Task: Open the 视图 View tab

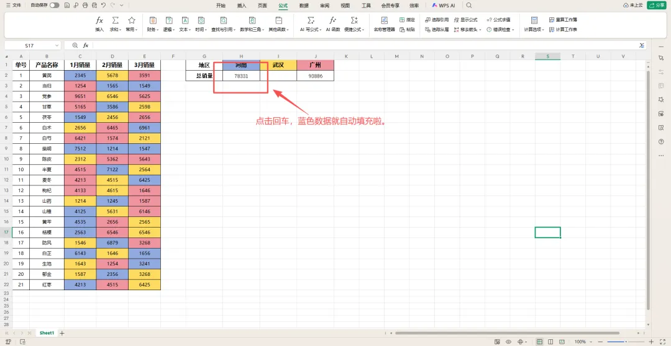Action: [345, 6]
